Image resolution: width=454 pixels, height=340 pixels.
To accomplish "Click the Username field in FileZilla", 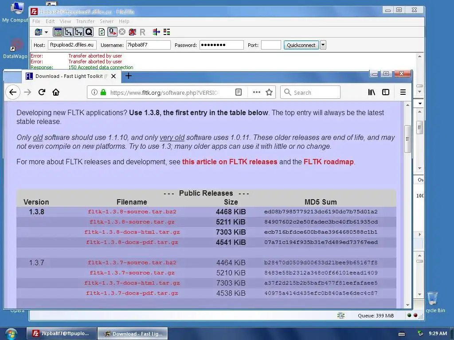I will (148, 45).
